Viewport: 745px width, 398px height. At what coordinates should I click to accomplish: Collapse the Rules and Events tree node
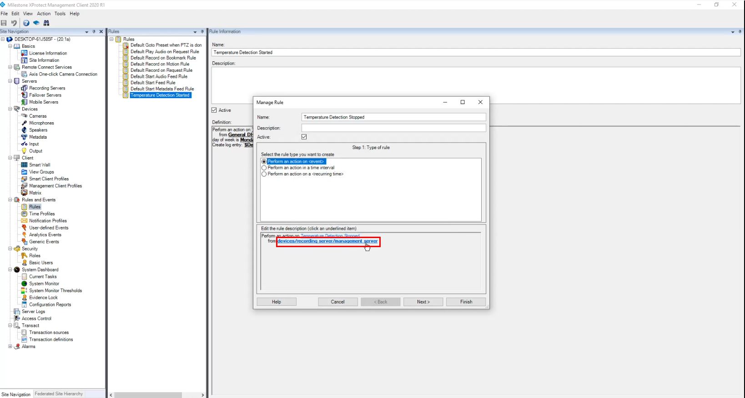click(10, 200)
